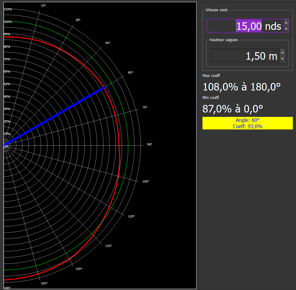Click the wind speed down arrow
The height and width of the screenshot is (290, 296).
coord(286,29)
